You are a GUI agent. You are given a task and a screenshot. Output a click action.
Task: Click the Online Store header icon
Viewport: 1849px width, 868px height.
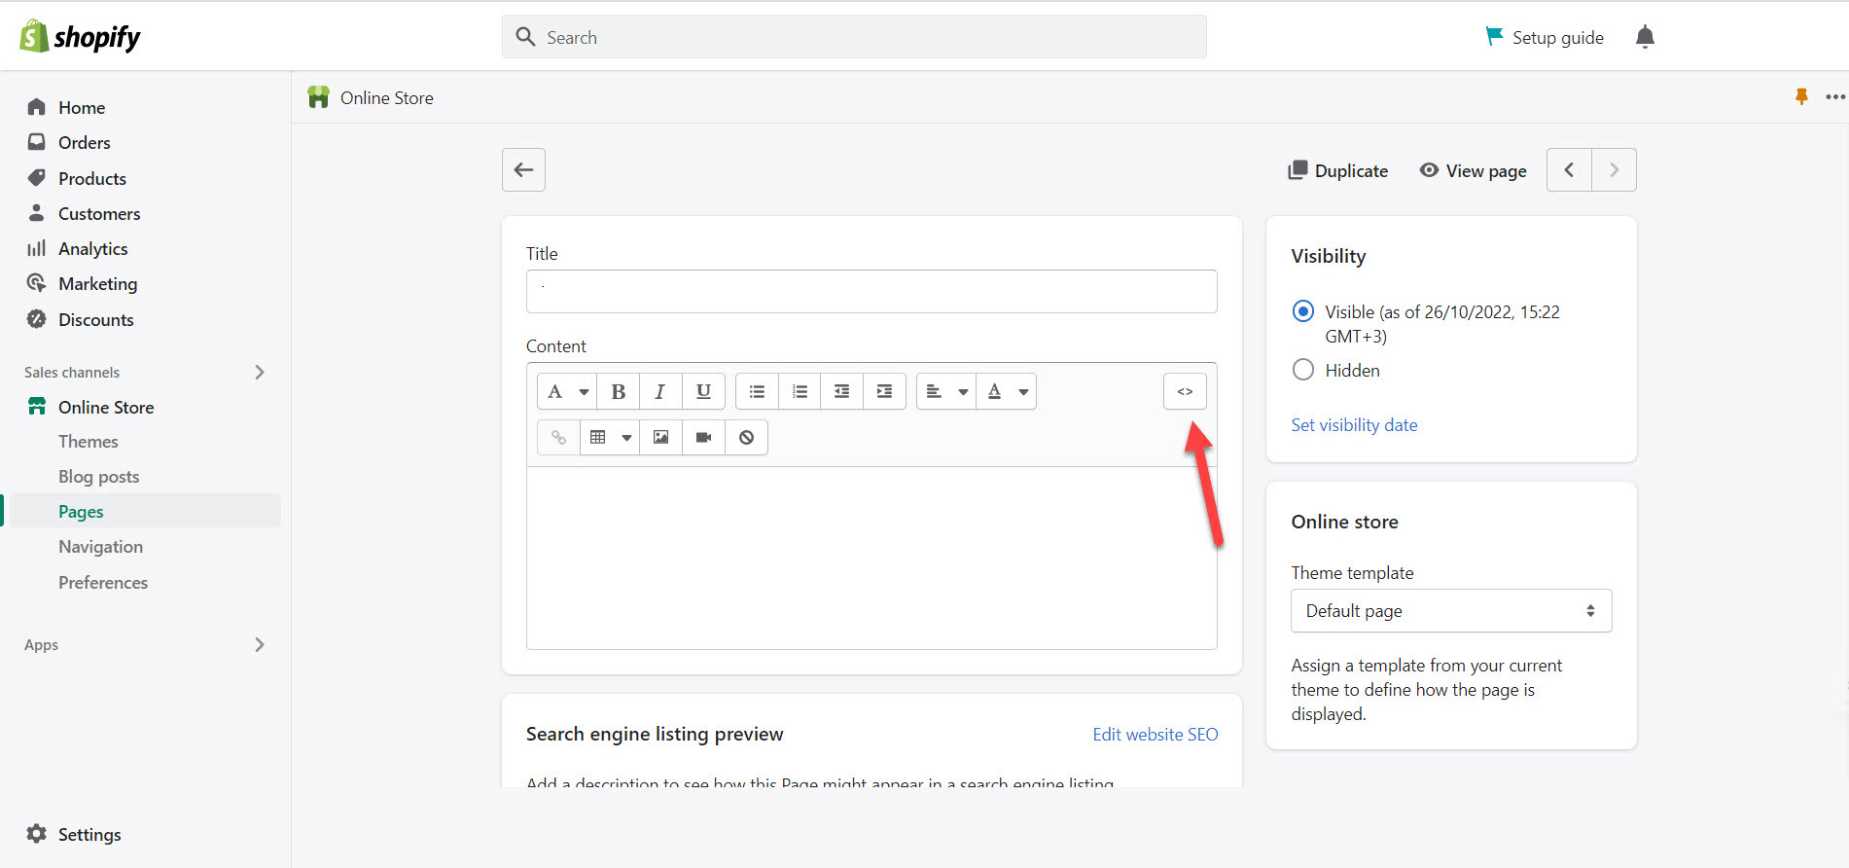coord(318,97)
